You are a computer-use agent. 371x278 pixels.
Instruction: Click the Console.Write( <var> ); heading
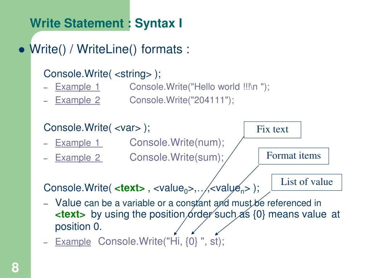pos(97,128)
